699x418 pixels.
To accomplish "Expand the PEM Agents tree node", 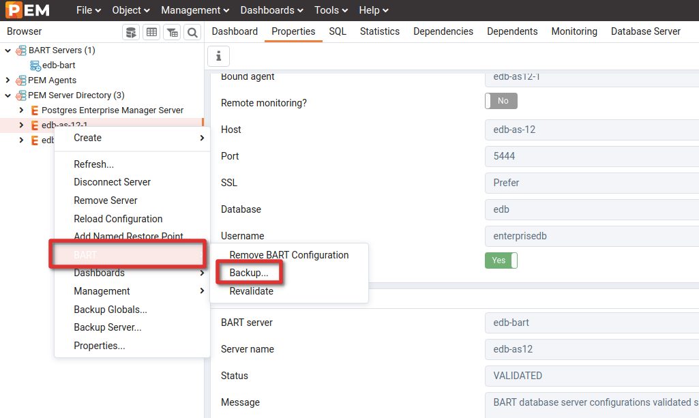I will point(8,80).
